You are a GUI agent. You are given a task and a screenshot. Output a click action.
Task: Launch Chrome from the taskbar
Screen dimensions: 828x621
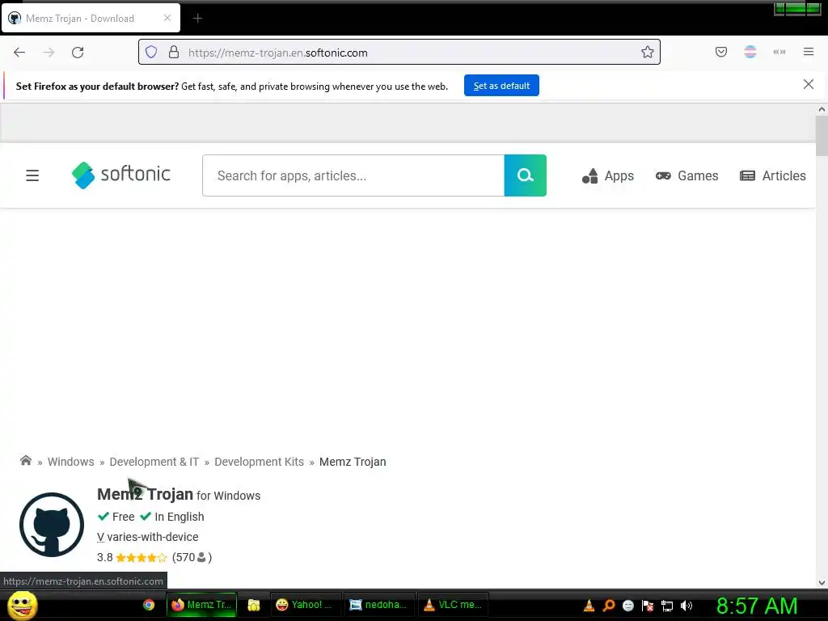click(x=149, y=605)
